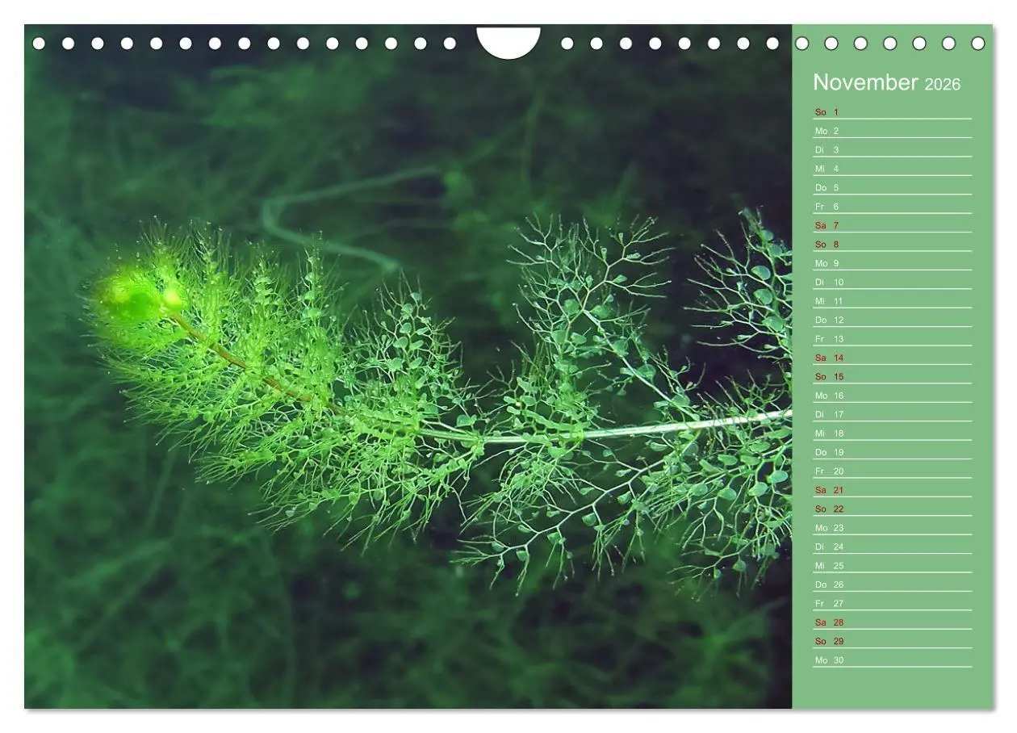Click calendar row So 22
Image resolution: width=1017 pixels, height=733 pixels.
tap(892, 509)
